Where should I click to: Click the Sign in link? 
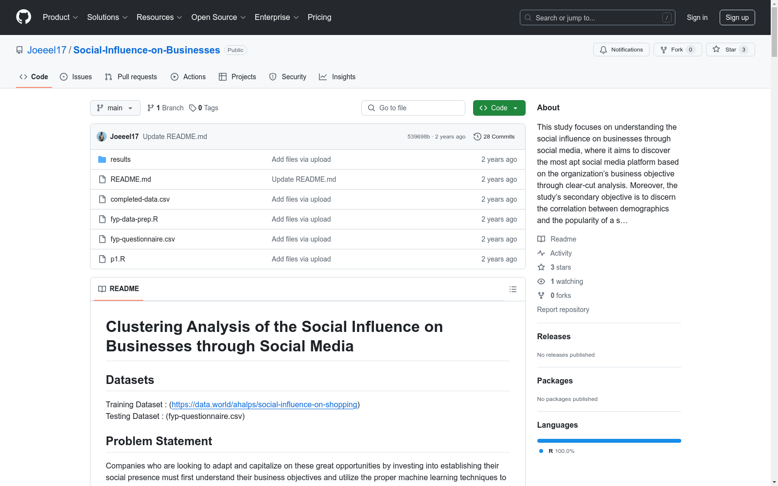click(x=697, y=17)
